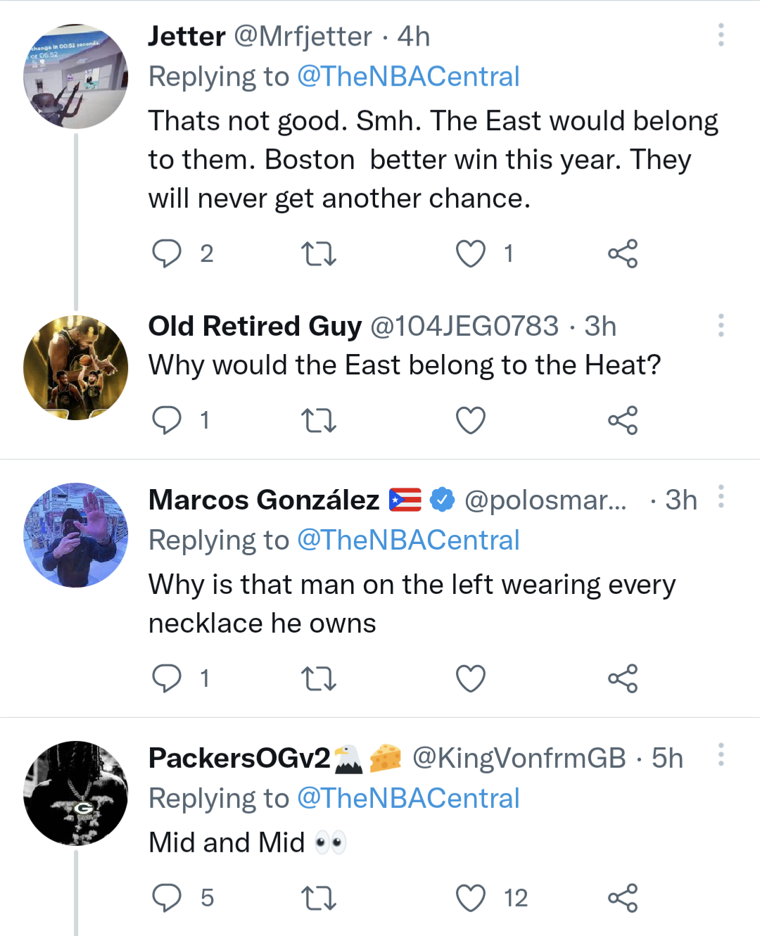This screenshot has height=936, width=760.
Task: Retweet Jetter's tweet about Boston
Action: (x=318, y=253)
